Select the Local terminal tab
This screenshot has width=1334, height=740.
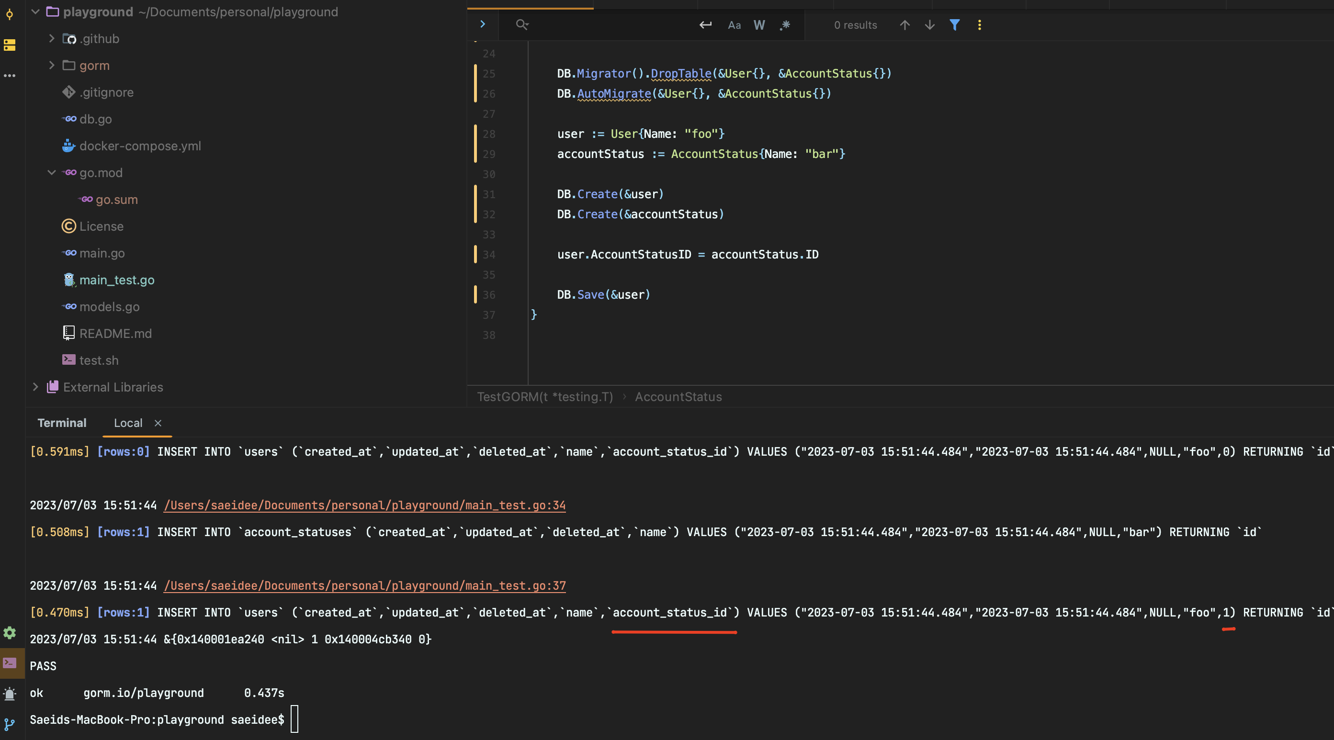(127, 423)
